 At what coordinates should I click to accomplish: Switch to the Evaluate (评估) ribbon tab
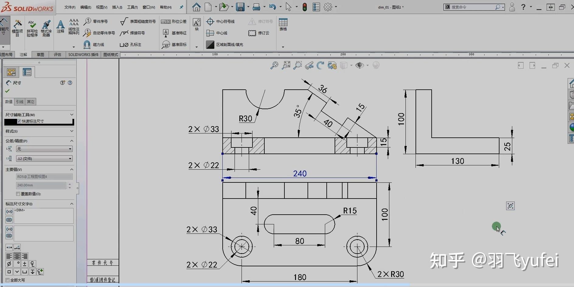click(57, 55)
